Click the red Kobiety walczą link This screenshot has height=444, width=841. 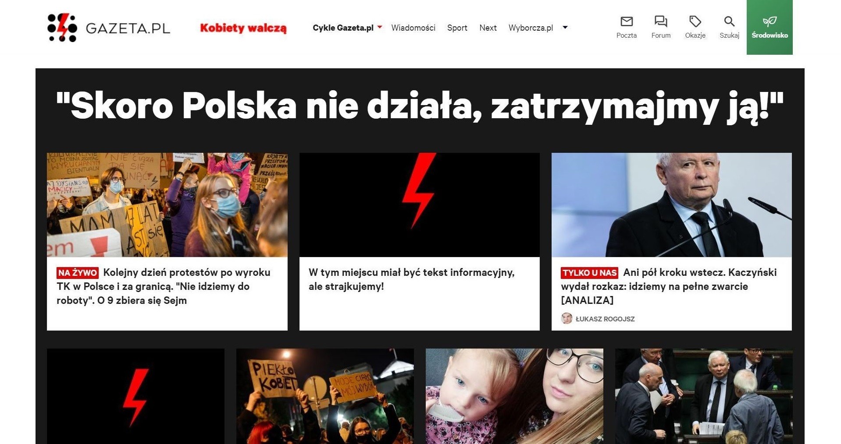point(243,28)
